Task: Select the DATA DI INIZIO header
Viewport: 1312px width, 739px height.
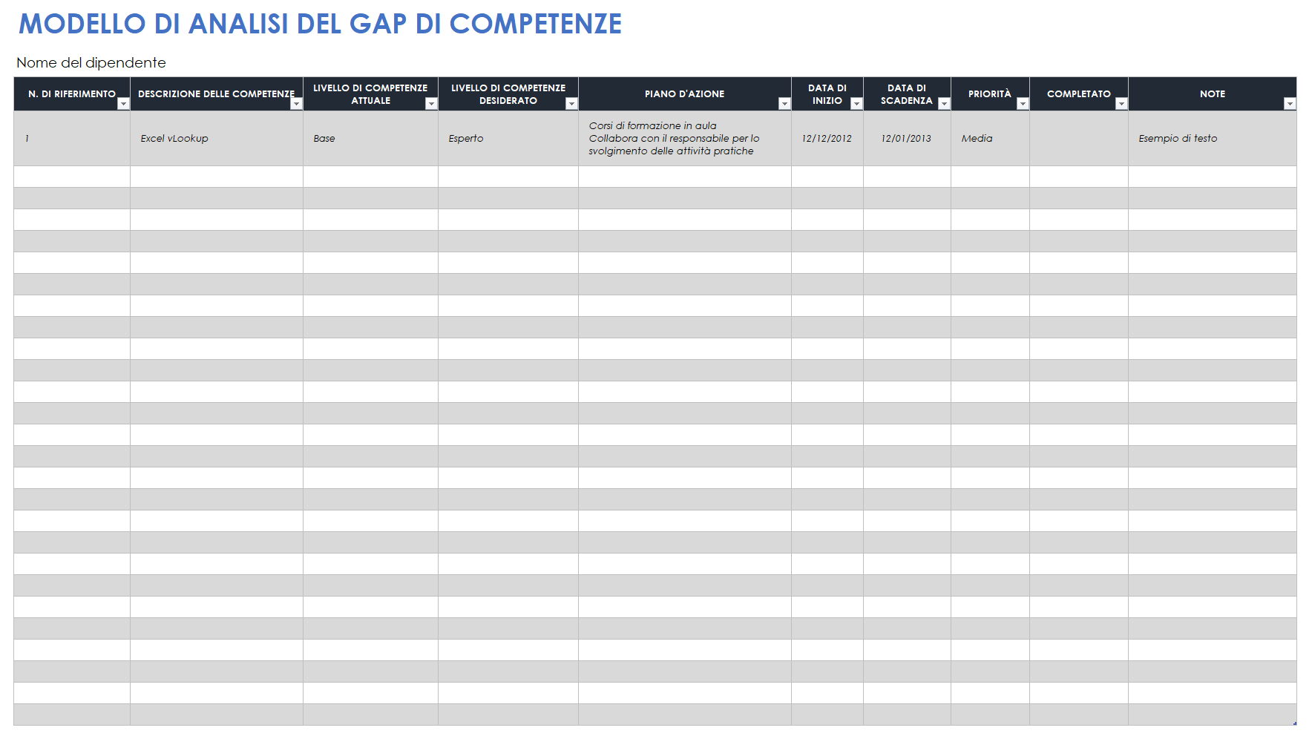Action: point(827,94)
